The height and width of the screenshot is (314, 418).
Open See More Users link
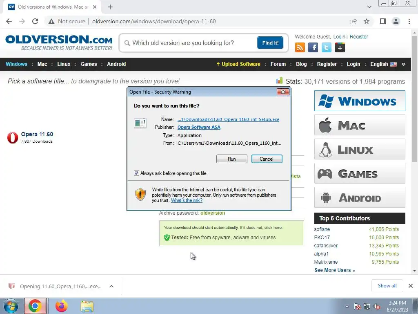pyautogui.click(x=335, y=270)
